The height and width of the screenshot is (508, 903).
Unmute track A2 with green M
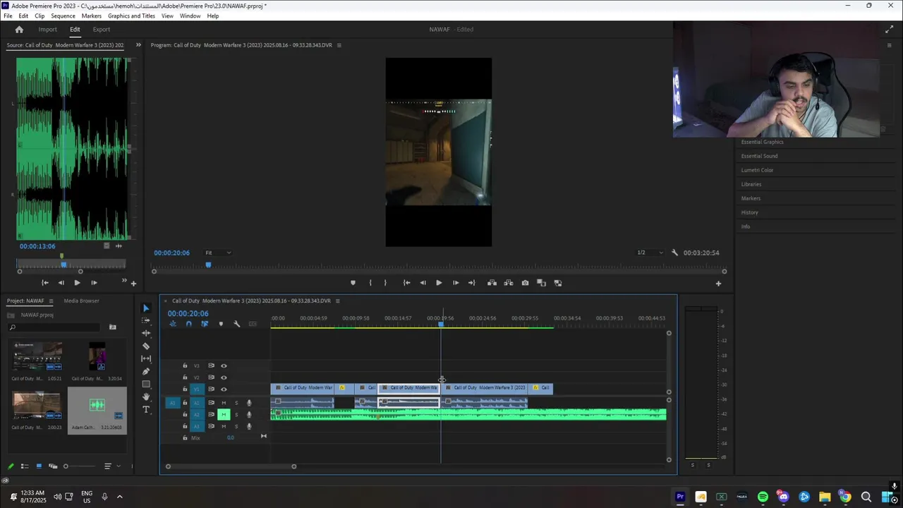tap(224, 414)
